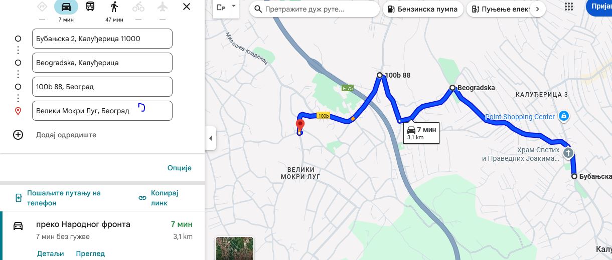This screenshot has height=260, width=612.
Task: Select the best travel modes icon
Action: 42,7
